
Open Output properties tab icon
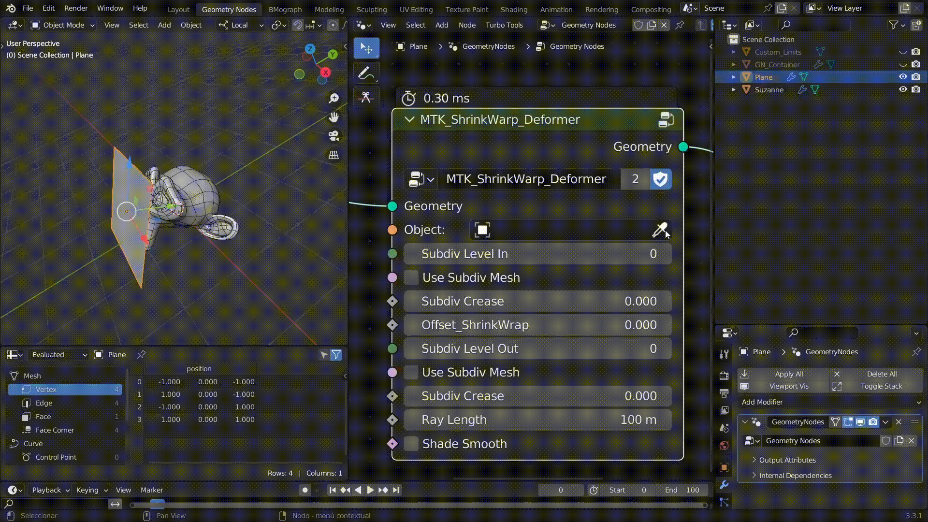pyautogui.click(x=724, y=393)
